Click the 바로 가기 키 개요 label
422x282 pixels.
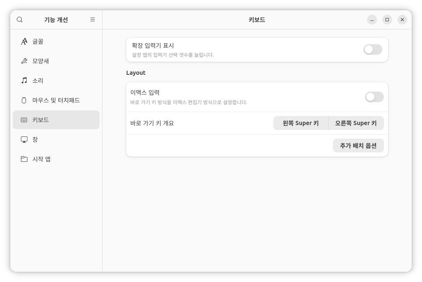pos(152,123)
